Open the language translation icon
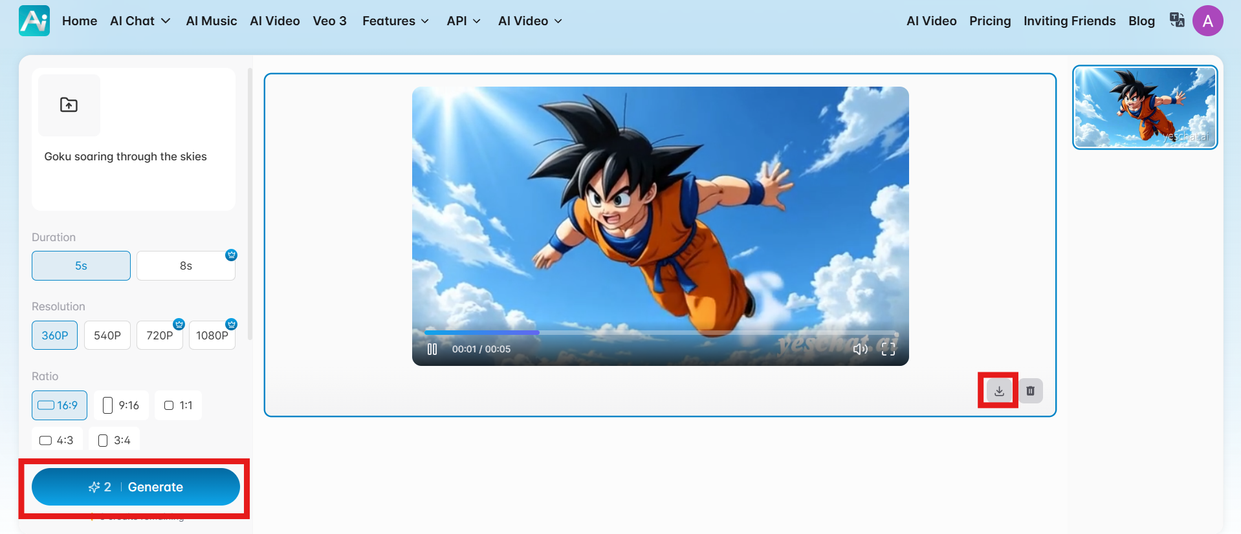This screenshot has width=1241, height=534. coord(1176,21)
